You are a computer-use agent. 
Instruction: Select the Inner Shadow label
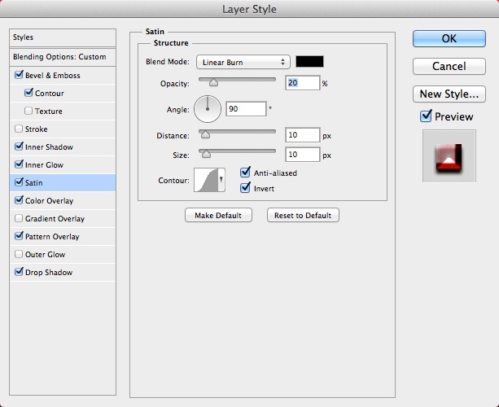point(49,147)
